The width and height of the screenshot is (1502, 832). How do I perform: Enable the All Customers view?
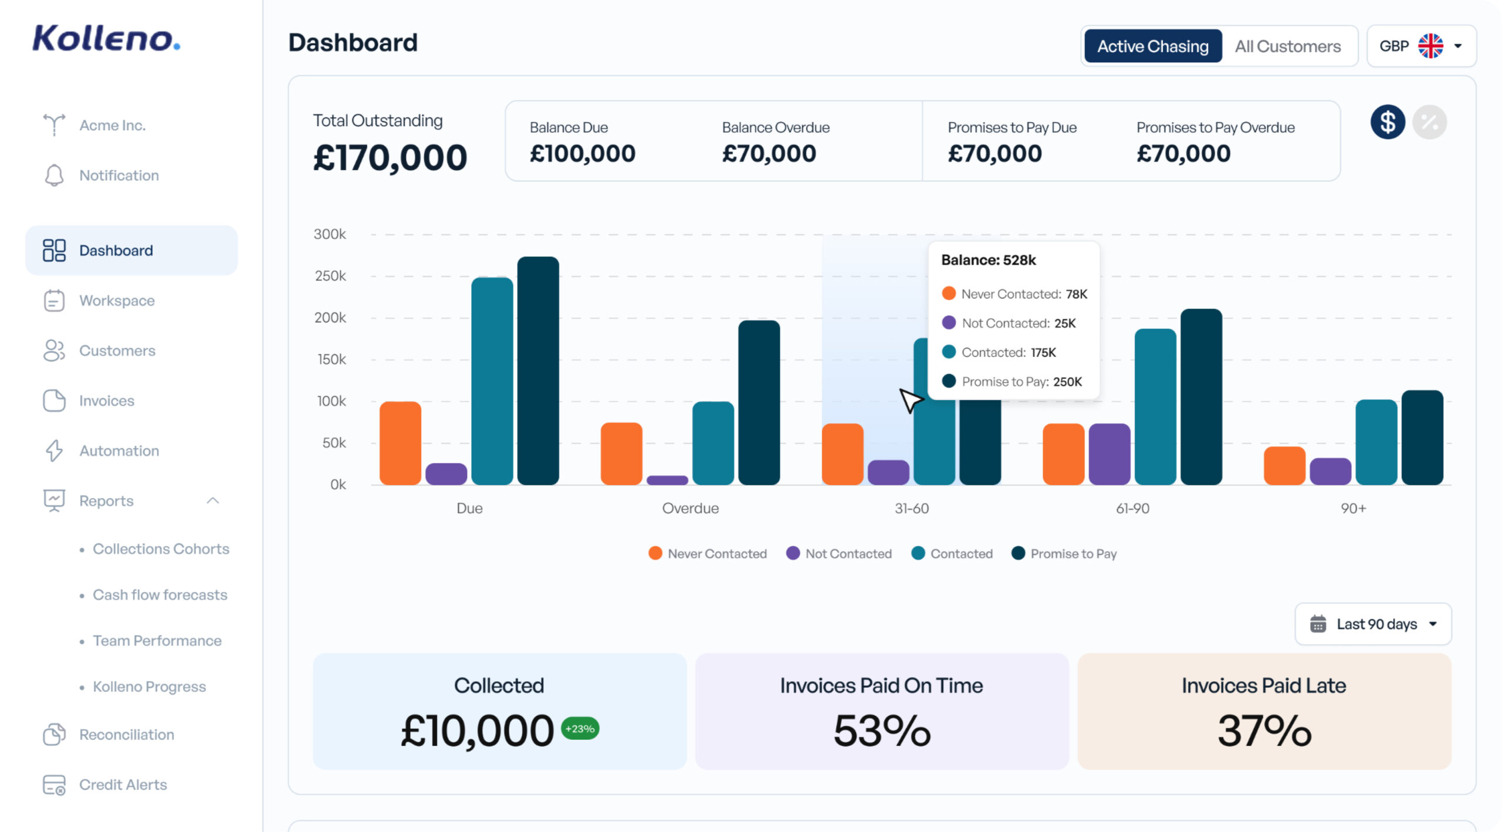tap(1288, 46)
